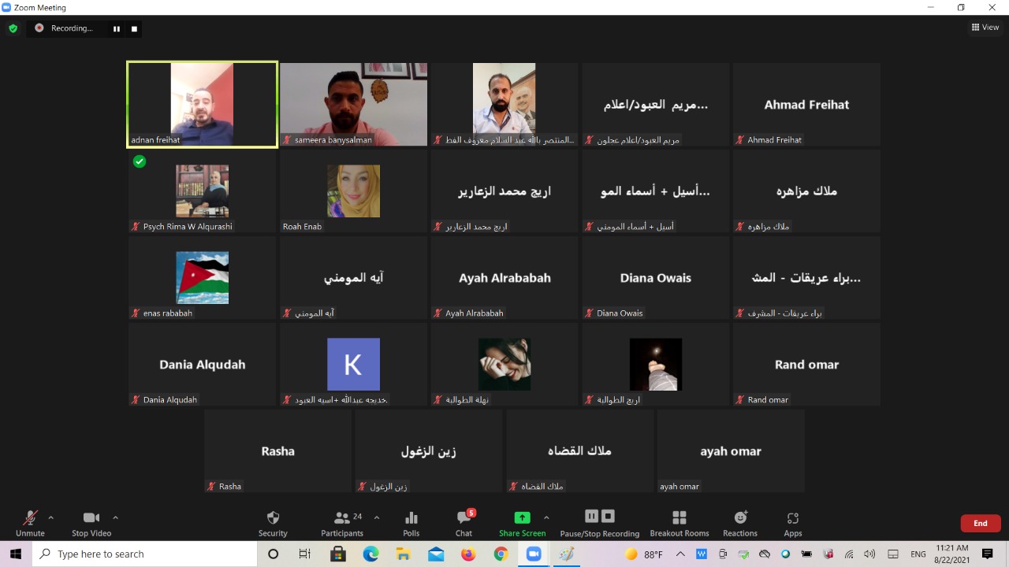The width and height of the screenshot is (1009, 567).
Task: Select adnan freihat's video tile
Action: (203, 104)
